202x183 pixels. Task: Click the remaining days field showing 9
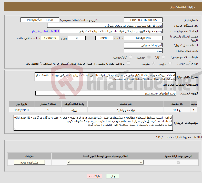77,38
